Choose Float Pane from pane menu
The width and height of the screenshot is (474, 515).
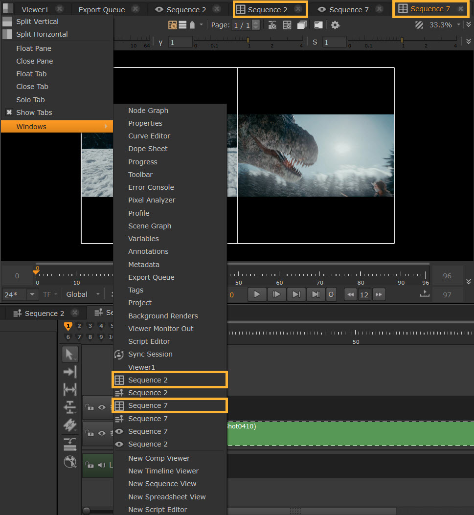(x=33, y=48)
